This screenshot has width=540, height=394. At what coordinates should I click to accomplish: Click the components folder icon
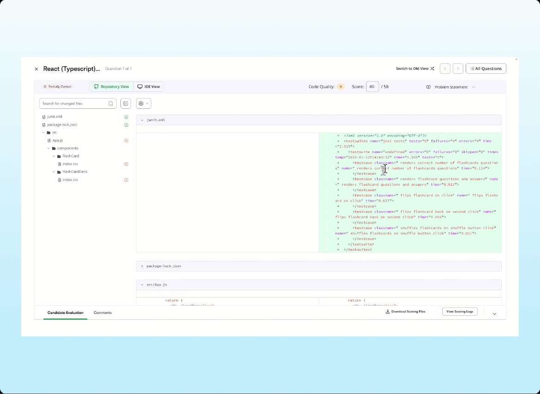(x=54, y=148)
